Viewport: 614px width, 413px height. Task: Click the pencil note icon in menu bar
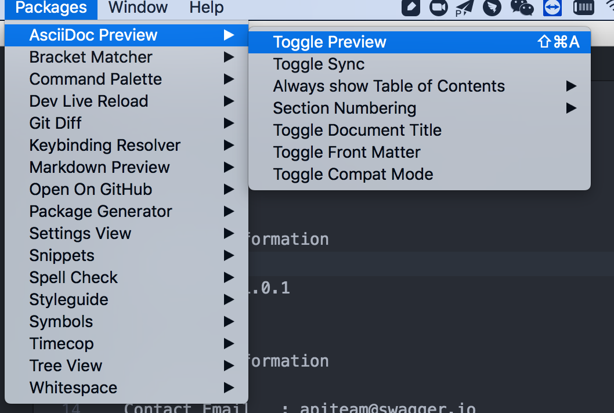[x=411, y=8]
